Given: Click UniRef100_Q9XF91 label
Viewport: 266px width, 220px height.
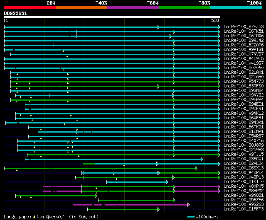Looking at the screenshot, I should (x=244, y=109).
